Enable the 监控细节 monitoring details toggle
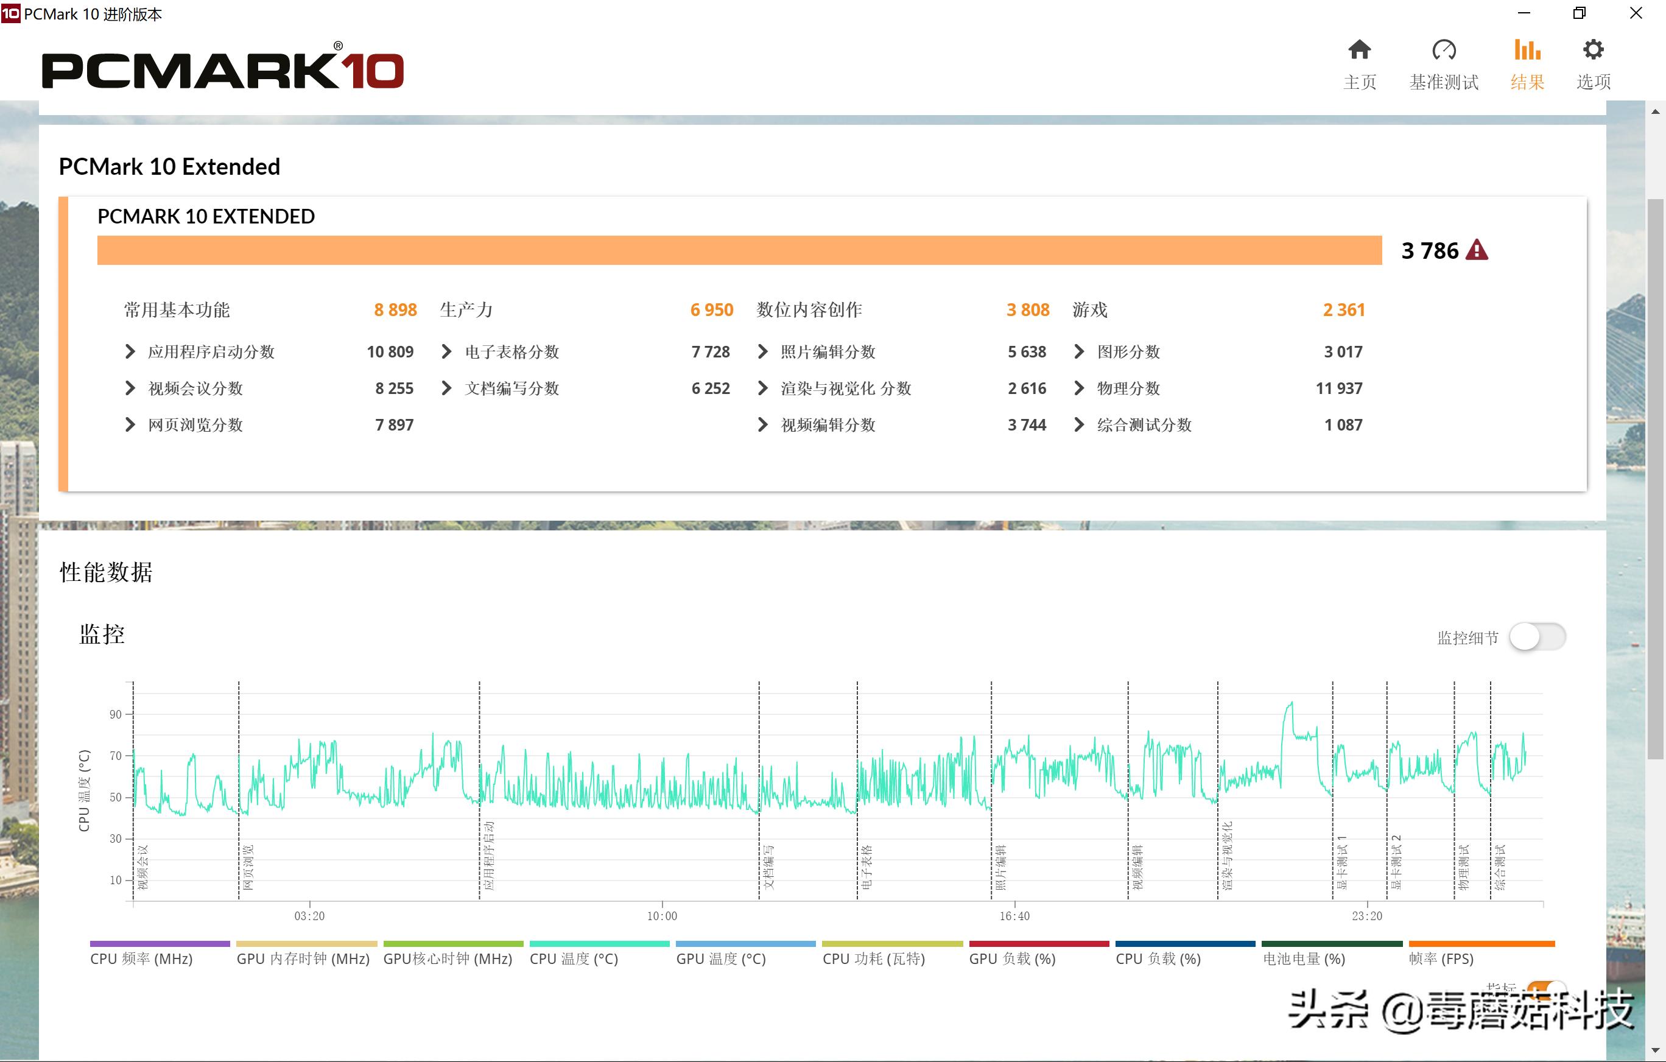 pyautogui.click(x=1537, y=636)
